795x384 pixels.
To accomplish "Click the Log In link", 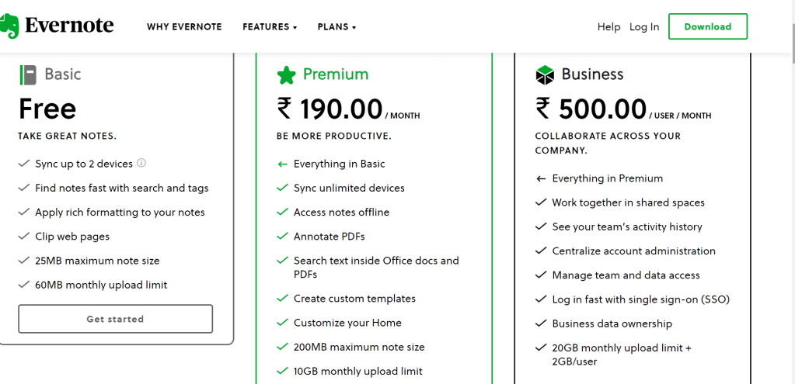I will 644,27.
